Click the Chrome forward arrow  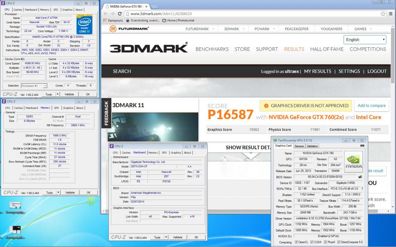tap(113, 14)
